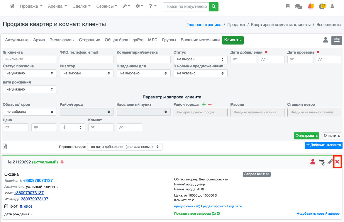
Task: Toggle the filter sliders panel button
Action: pos(337,40)
